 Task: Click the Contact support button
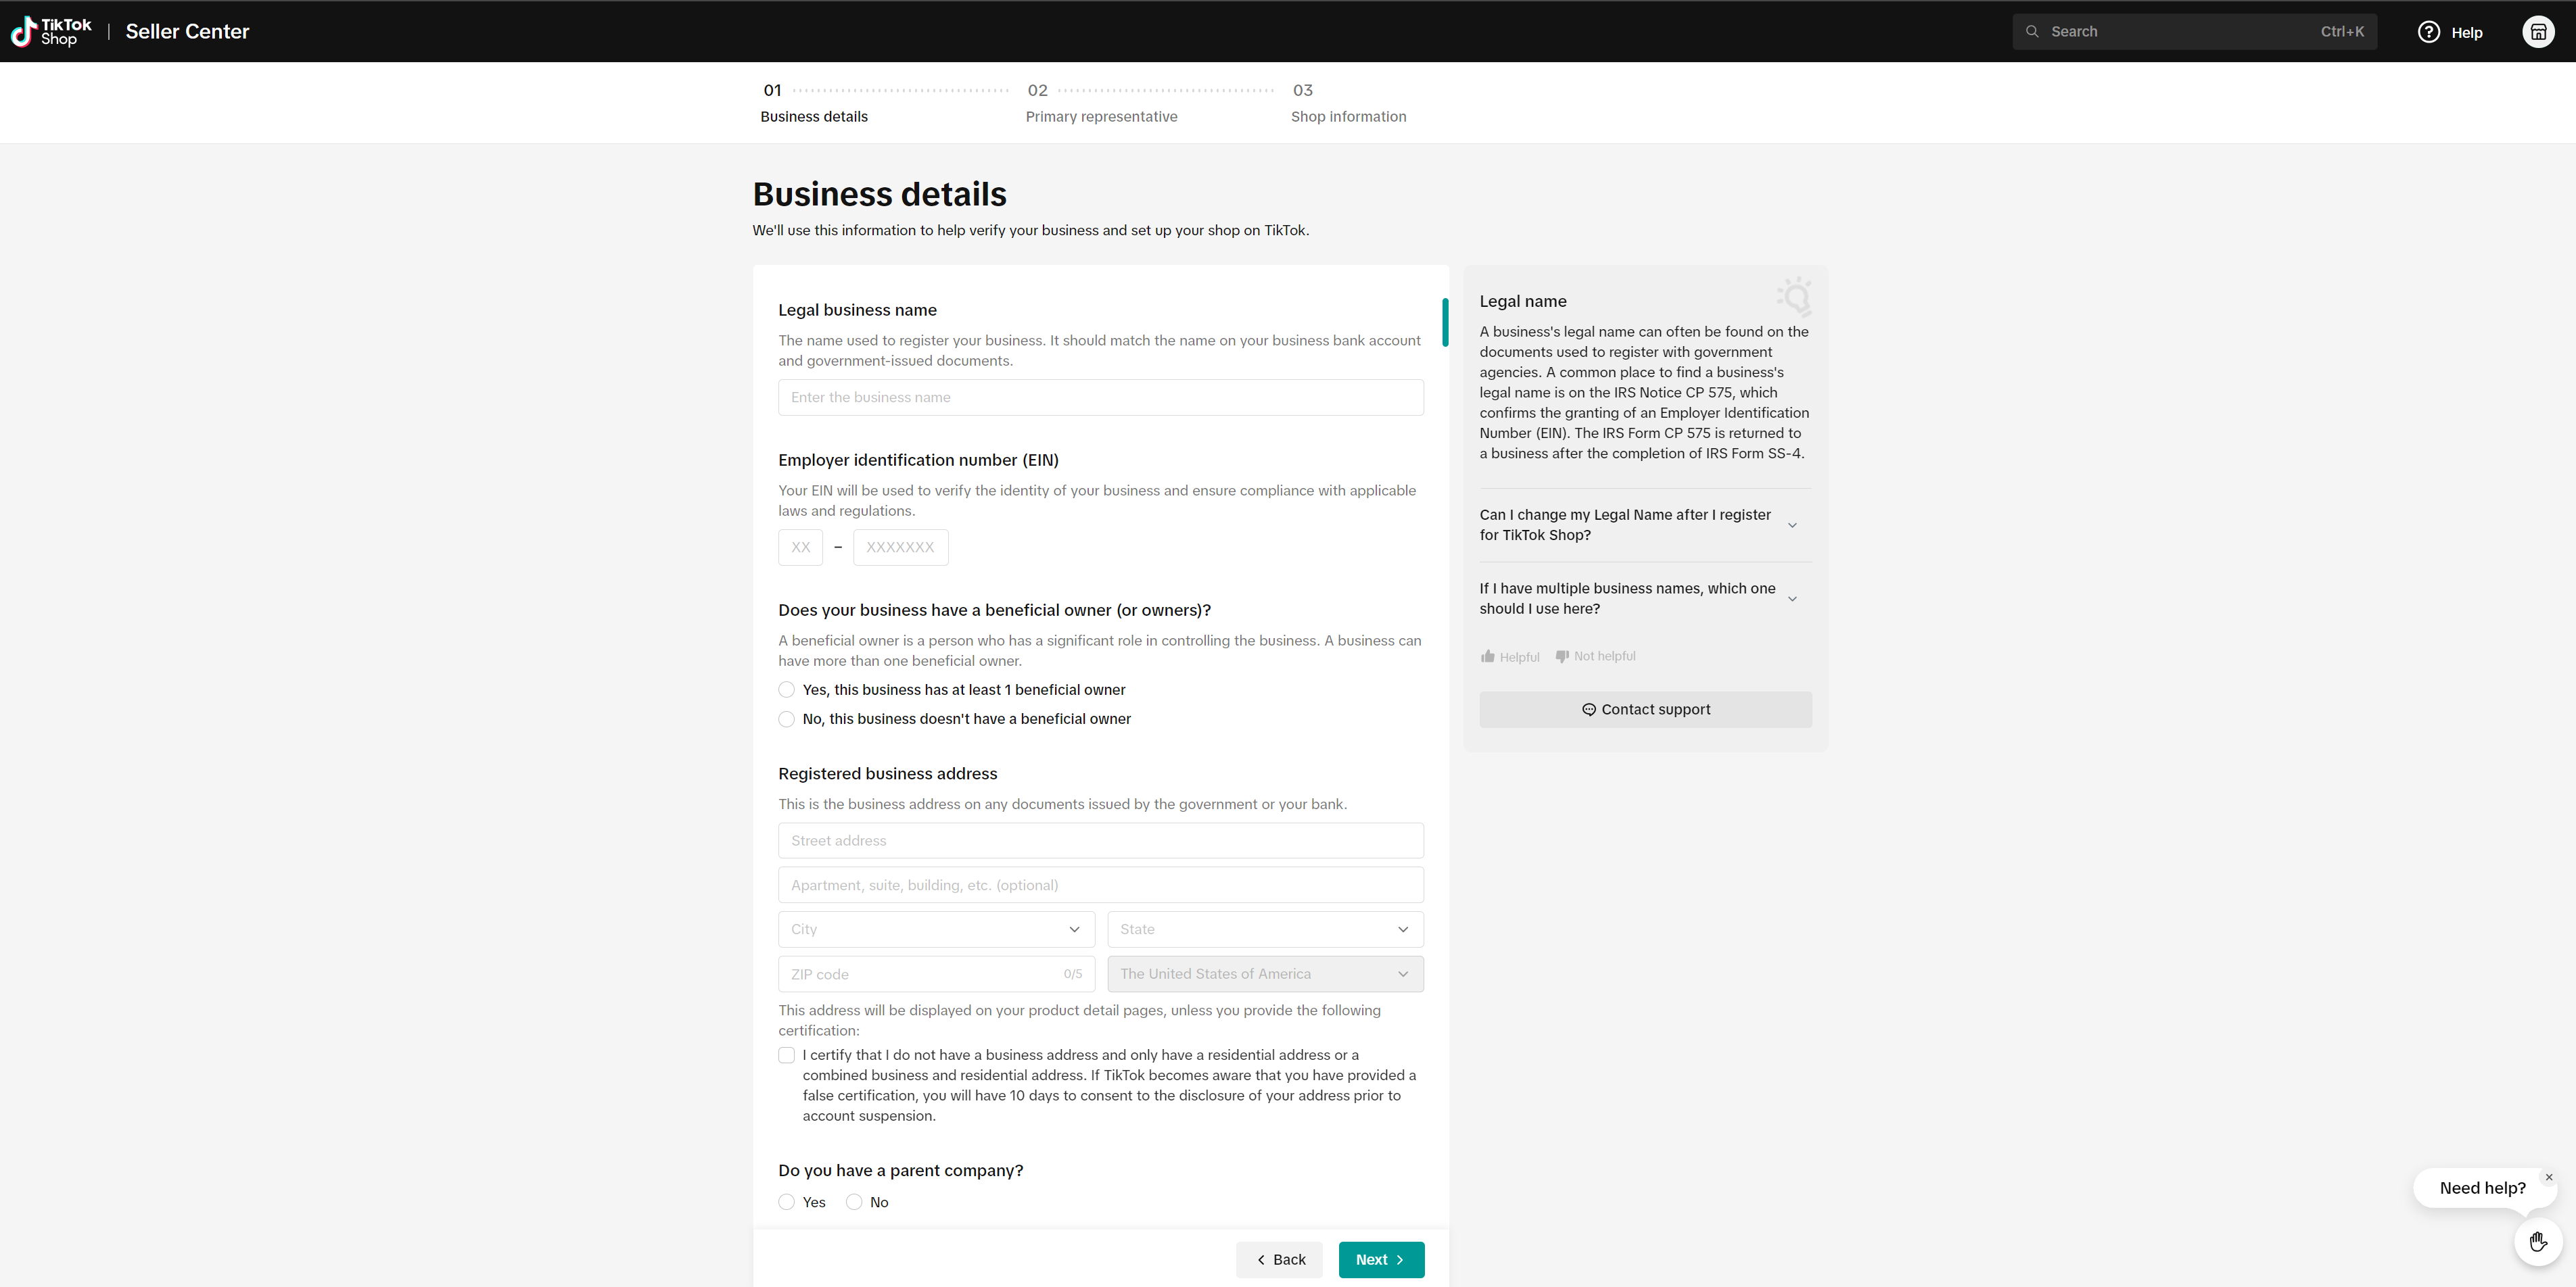1645,710
